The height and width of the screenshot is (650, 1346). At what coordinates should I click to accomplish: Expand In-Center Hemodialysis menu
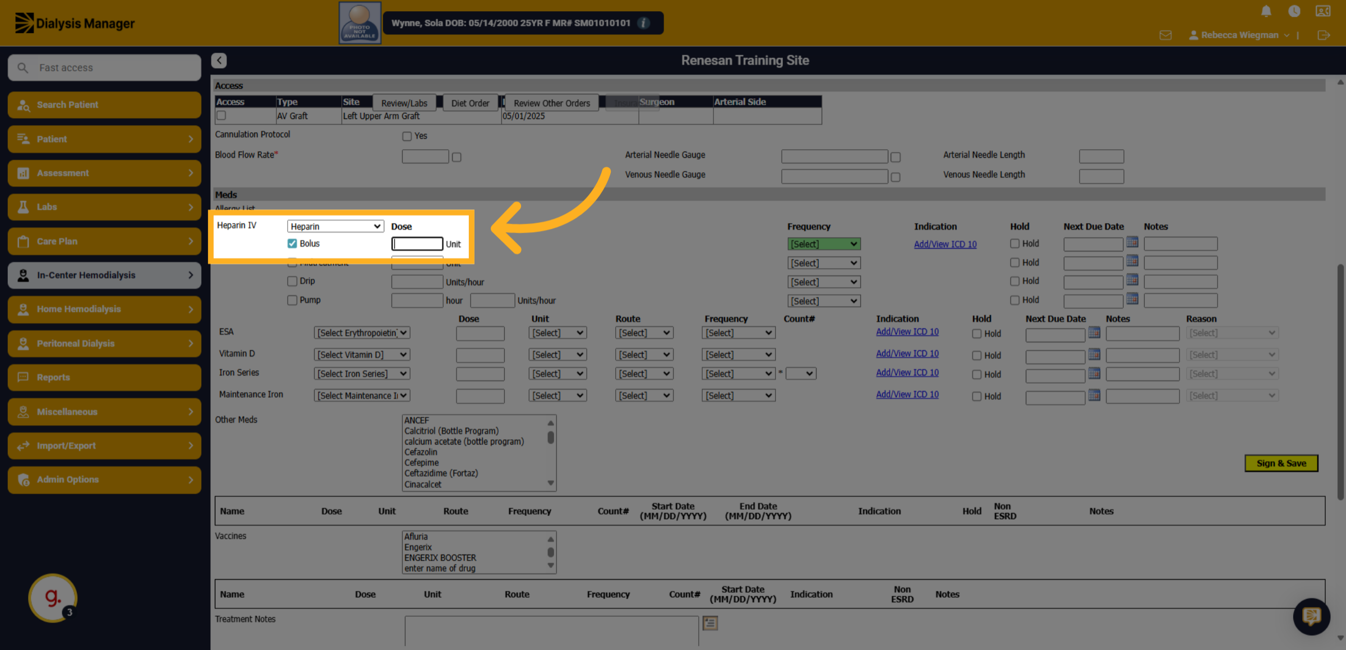(104, 275)
